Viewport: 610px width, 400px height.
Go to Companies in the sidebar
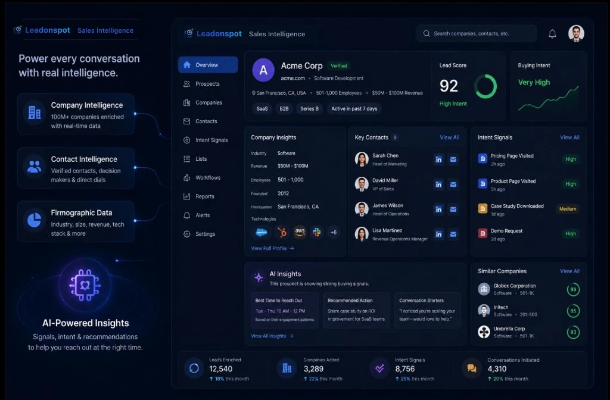(208, 102)
